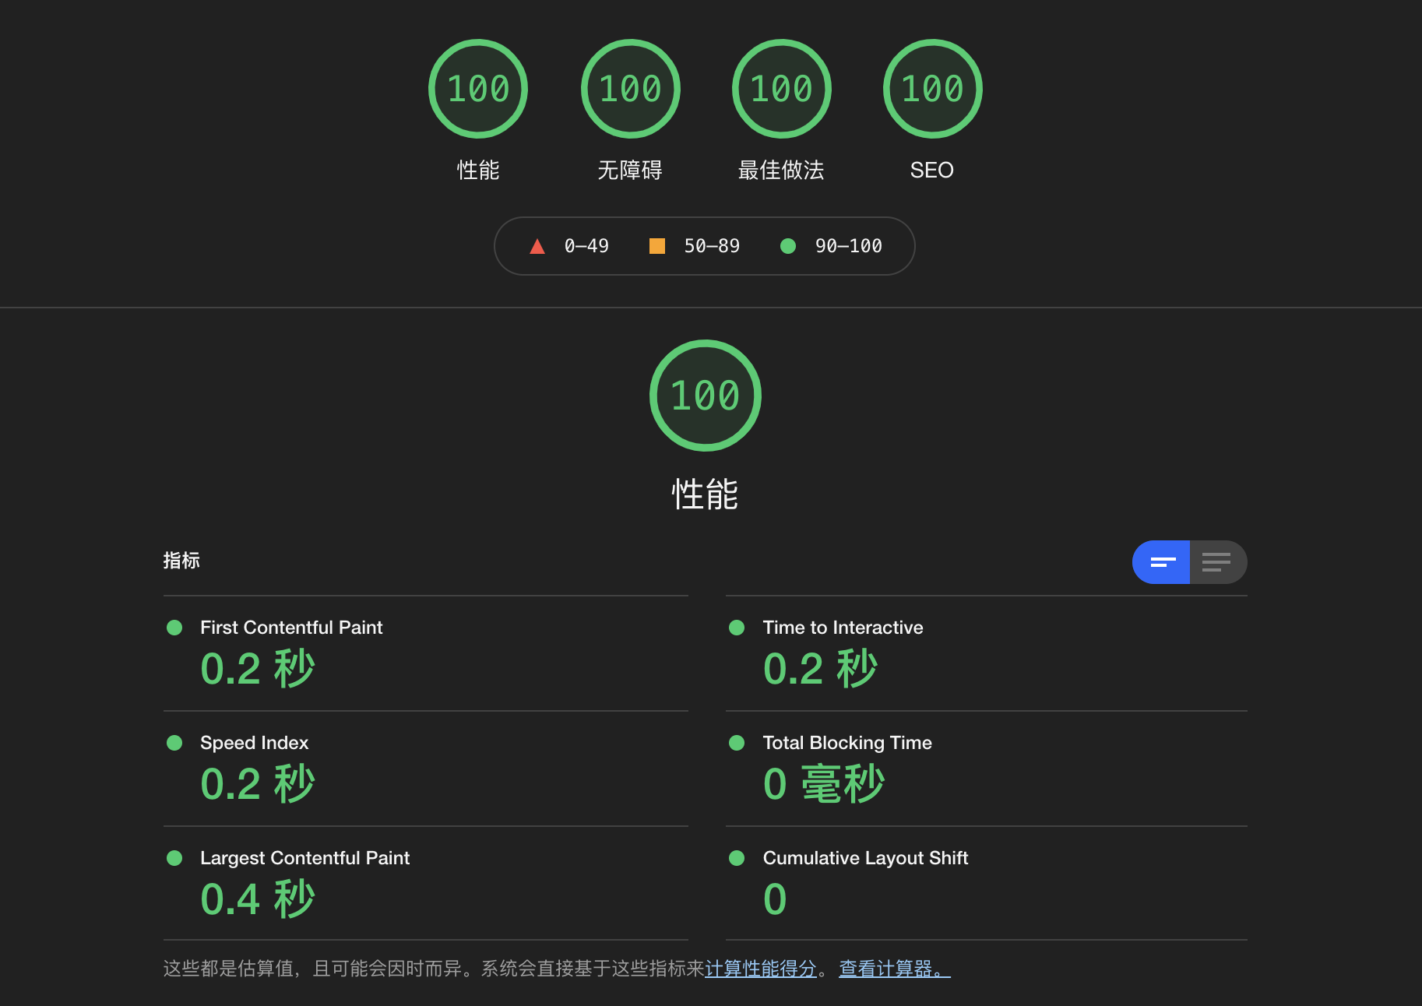The height and width of the screenshot is (1006, 1422).
Task: Click the red triangle 0–49 legend marker
Action: coord(537,246)
